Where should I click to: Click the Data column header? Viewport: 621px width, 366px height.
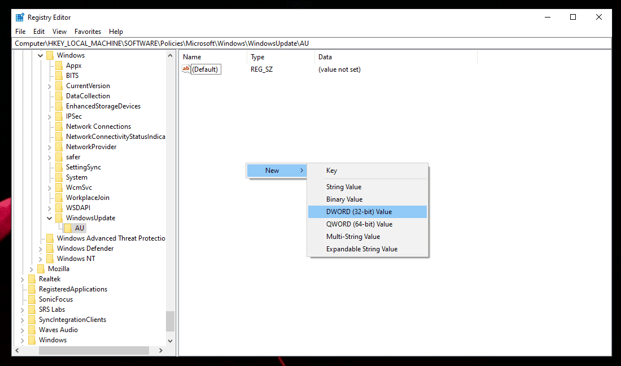point(396,57)
